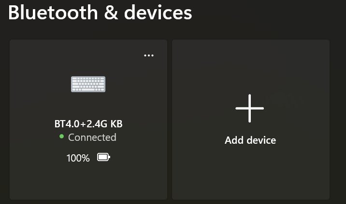Click the ampersand in the page title
Image resolution: width=346 pixels, height=204 pixels.
tap(111, 13)
